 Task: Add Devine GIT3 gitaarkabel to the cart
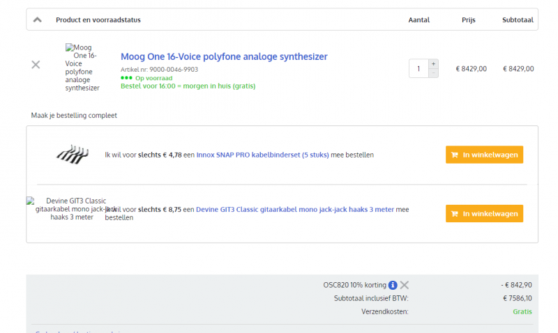[484, 214]
